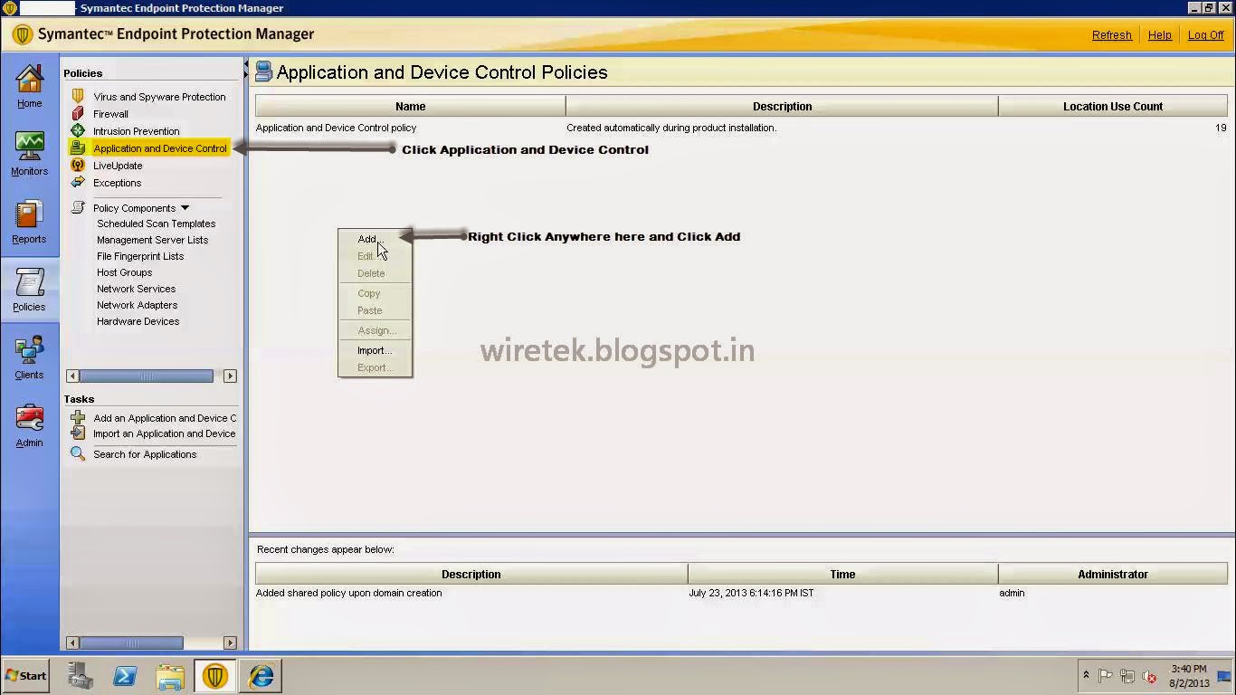The height and width of the screenshot is (695, 1236).
Task: Open the taskbar clock showing 3:40 PM
Action: point(1188,676)
